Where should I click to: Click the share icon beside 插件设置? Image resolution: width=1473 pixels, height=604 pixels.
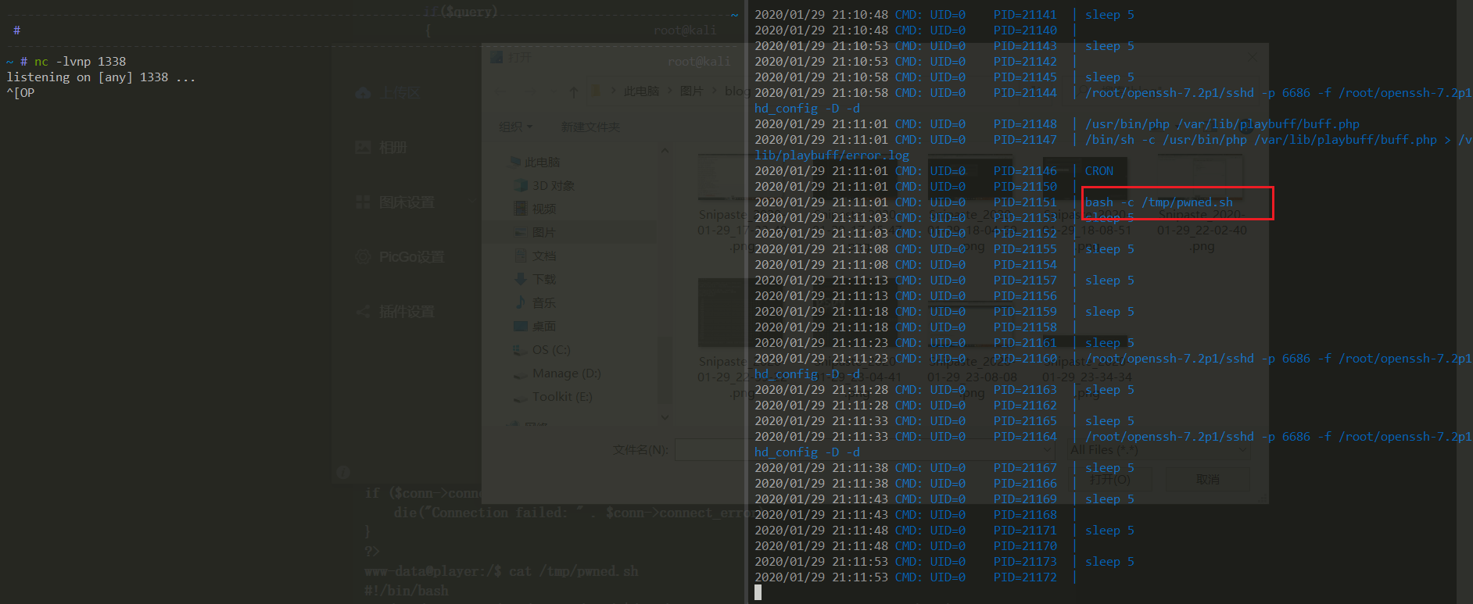363,312
